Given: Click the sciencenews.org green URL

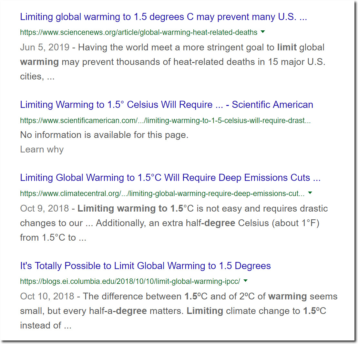Looking at the screenshot, I should tap(138, 32).
